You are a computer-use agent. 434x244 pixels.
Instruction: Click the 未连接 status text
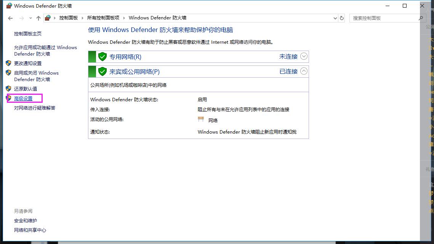(288, 57)
